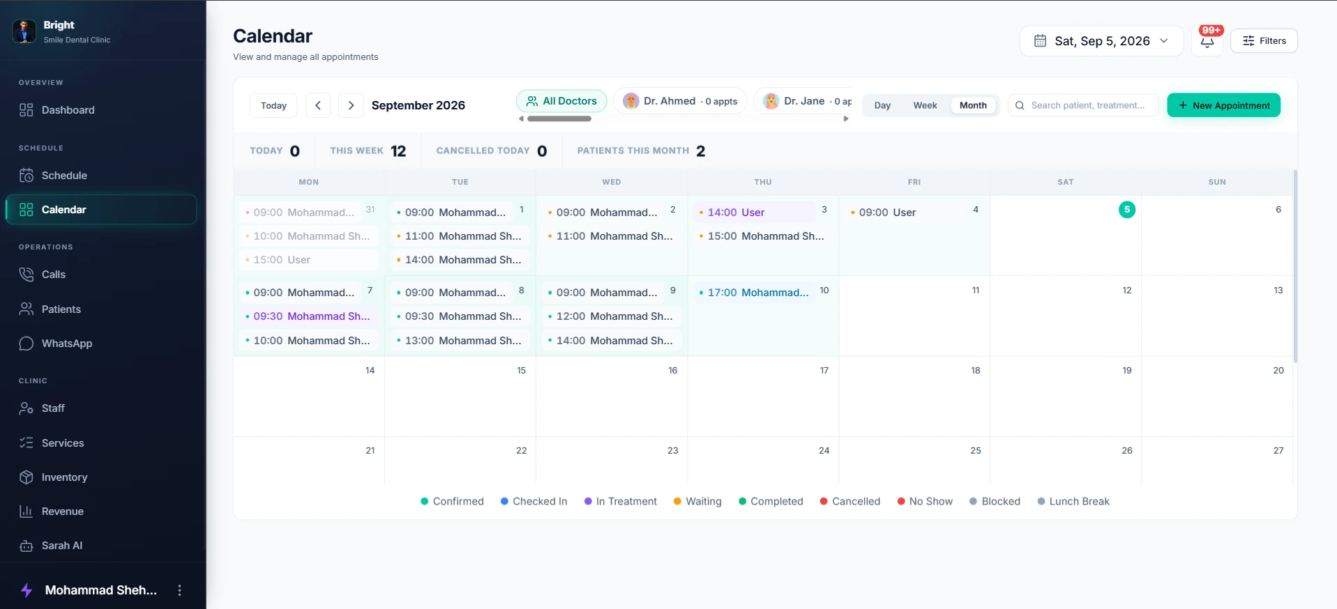
Task: Click the New Appointment button
Action: (1223, 105)
